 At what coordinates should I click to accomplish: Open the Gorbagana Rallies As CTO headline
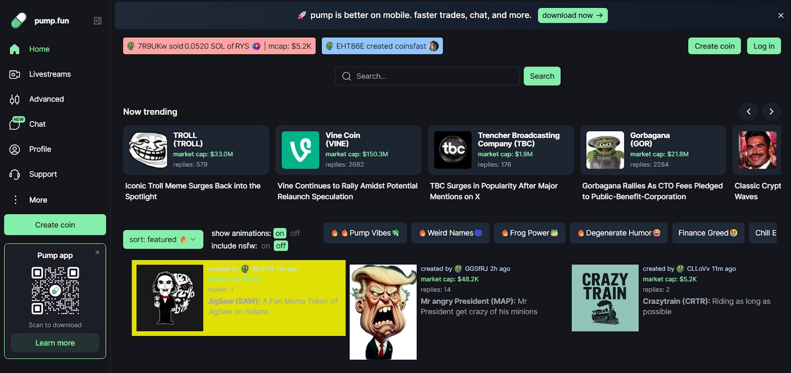[x=652, y=191]
